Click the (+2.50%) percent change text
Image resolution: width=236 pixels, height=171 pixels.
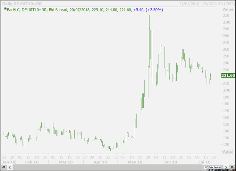coord(154,10)
